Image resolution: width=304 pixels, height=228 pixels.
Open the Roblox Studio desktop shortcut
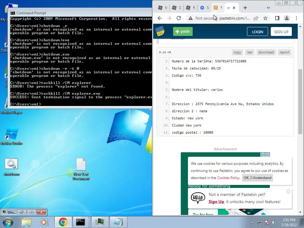pyautogui.click(x=12, y=136)
